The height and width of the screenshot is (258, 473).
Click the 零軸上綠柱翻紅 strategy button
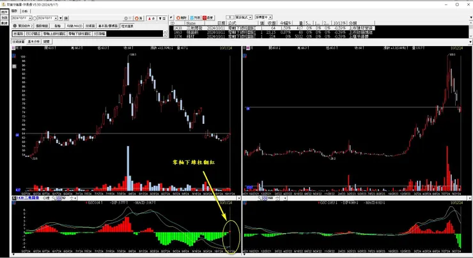[54, 34]
